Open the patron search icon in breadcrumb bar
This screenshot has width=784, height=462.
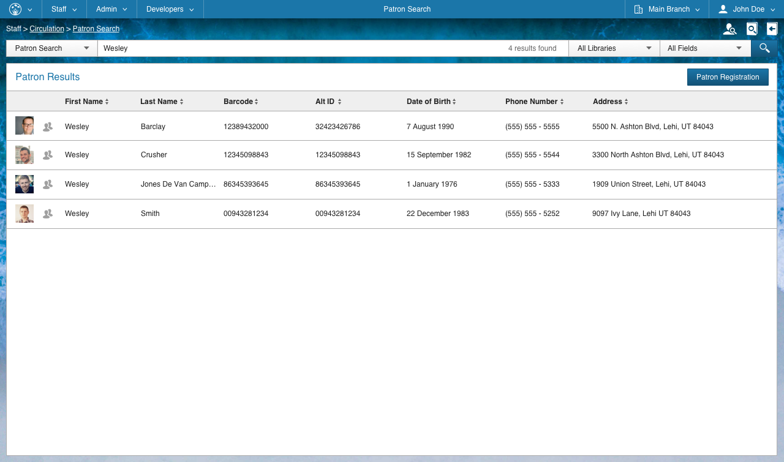[x=729, y=29]
